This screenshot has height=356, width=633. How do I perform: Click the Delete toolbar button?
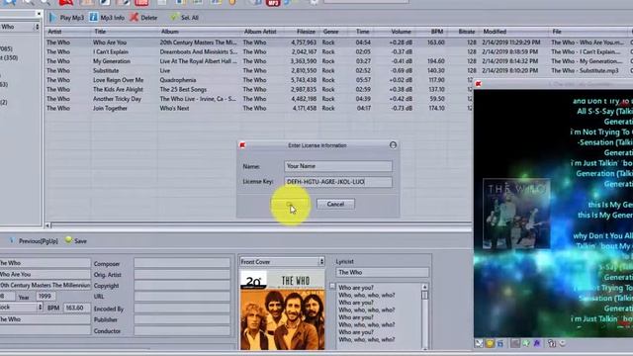pos(143,18)
